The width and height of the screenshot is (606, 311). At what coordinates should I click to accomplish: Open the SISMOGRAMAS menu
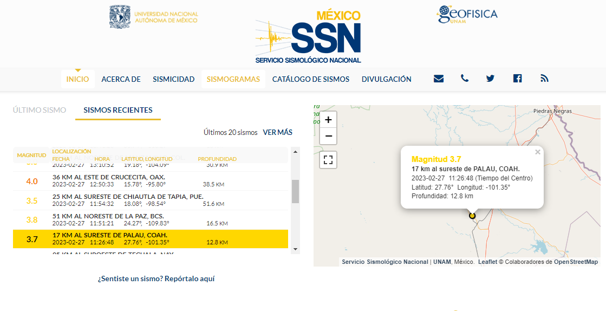(233, 79)
